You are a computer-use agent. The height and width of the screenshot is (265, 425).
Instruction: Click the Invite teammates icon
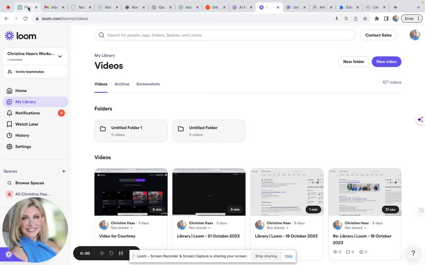10,72
